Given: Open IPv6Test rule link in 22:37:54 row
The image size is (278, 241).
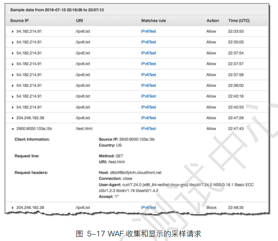Looking at the screenshot, I should pos(149,53).
